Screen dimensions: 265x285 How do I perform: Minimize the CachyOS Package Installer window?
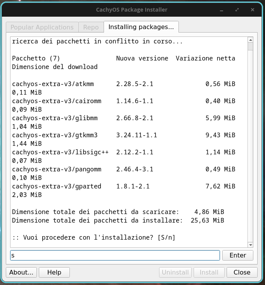coord(221,10)
